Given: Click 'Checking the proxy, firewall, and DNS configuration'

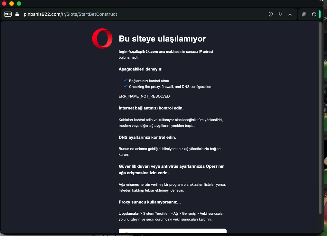Looking at the screenshot, I should tap(170, 87).
